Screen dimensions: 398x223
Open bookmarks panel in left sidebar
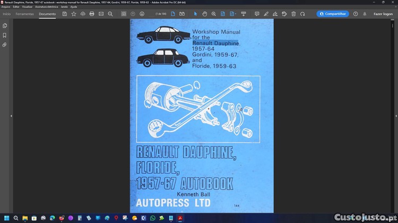tap(5, 35)
